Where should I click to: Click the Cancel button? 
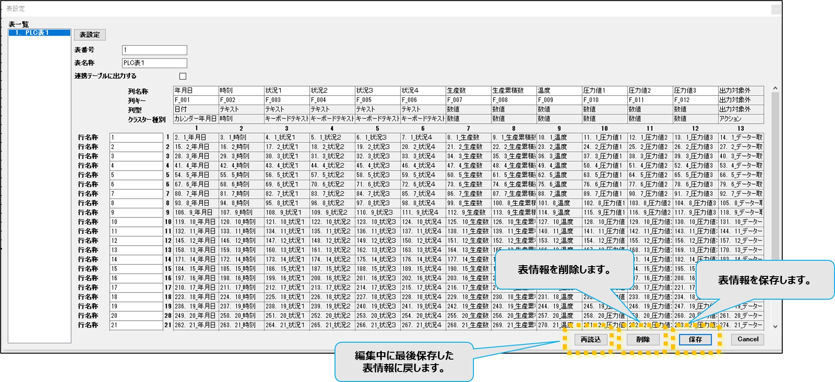[x=747, y=339]
